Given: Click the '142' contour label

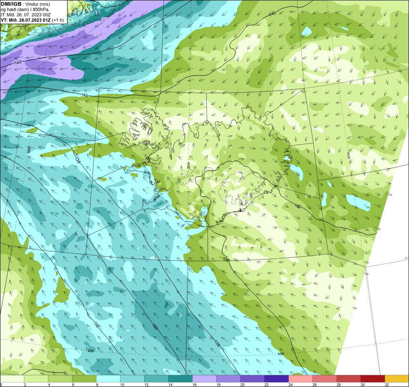Looking at the screenshot, I should [18, 63].
